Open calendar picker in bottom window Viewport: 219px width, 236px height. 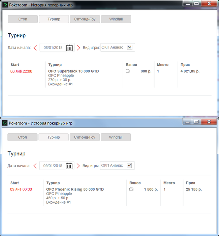point(69,166)
